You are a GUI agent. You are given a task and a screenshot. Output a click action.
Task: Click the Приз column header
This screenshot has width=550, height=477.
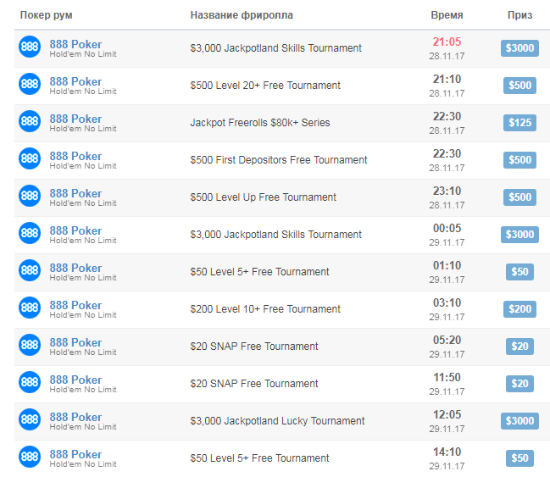(x=519, y=15)
